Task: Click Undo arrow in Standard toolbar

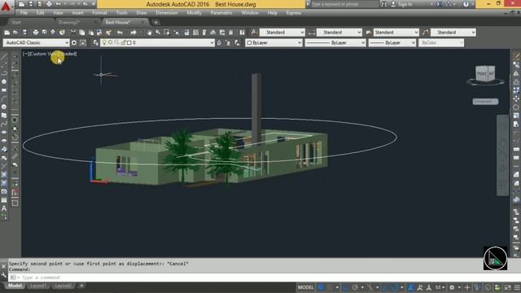Action: point(120,33)
